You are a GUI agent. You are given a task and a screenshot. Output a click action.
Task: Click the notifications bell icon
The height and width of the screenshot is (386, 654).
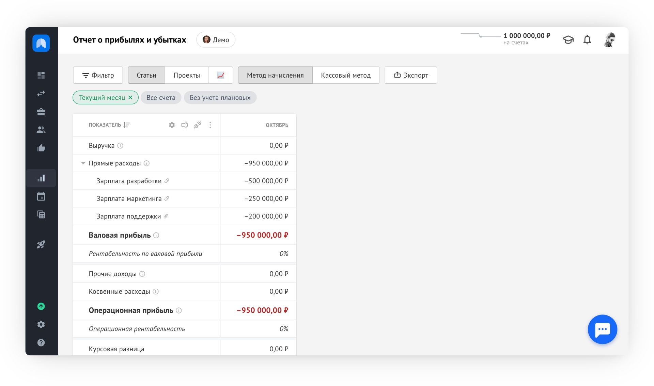tap(587, 40)
